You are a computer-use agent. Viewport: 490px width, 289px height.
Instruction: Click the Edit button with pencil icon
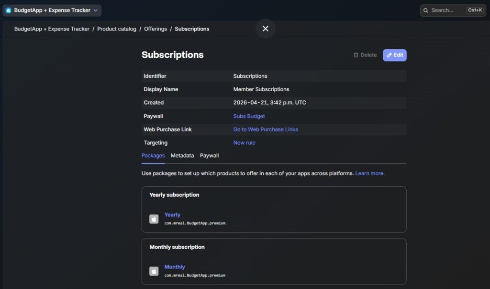tap(394, 55)
